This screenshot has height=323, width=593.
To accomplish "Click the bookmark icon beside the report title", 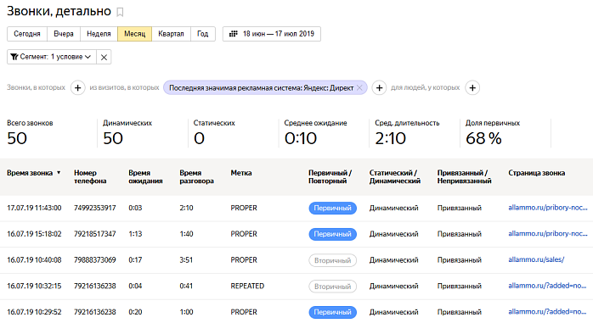I will point(120,12).
